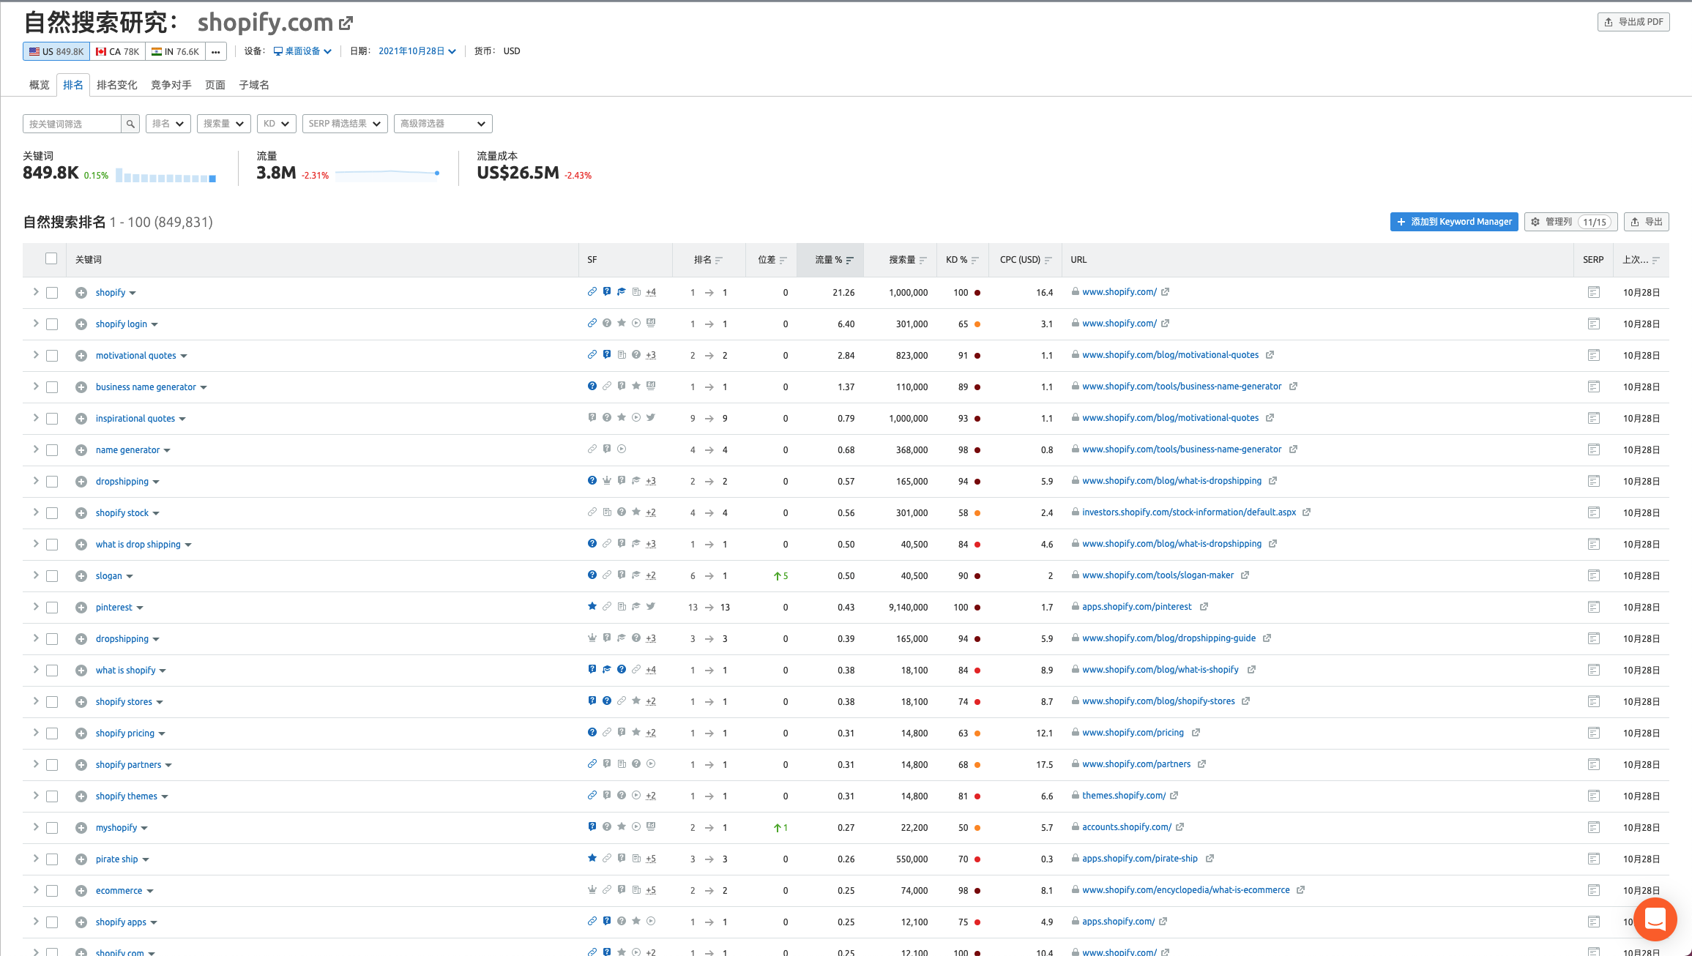Add keyword 'shopify' with plus icon
Screen dimensions: 1692x956
pyautogui.click(x=81, y=293)
